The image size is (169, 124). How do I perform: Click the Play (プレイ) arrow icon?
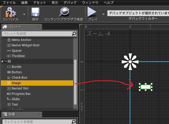(92, 12)
